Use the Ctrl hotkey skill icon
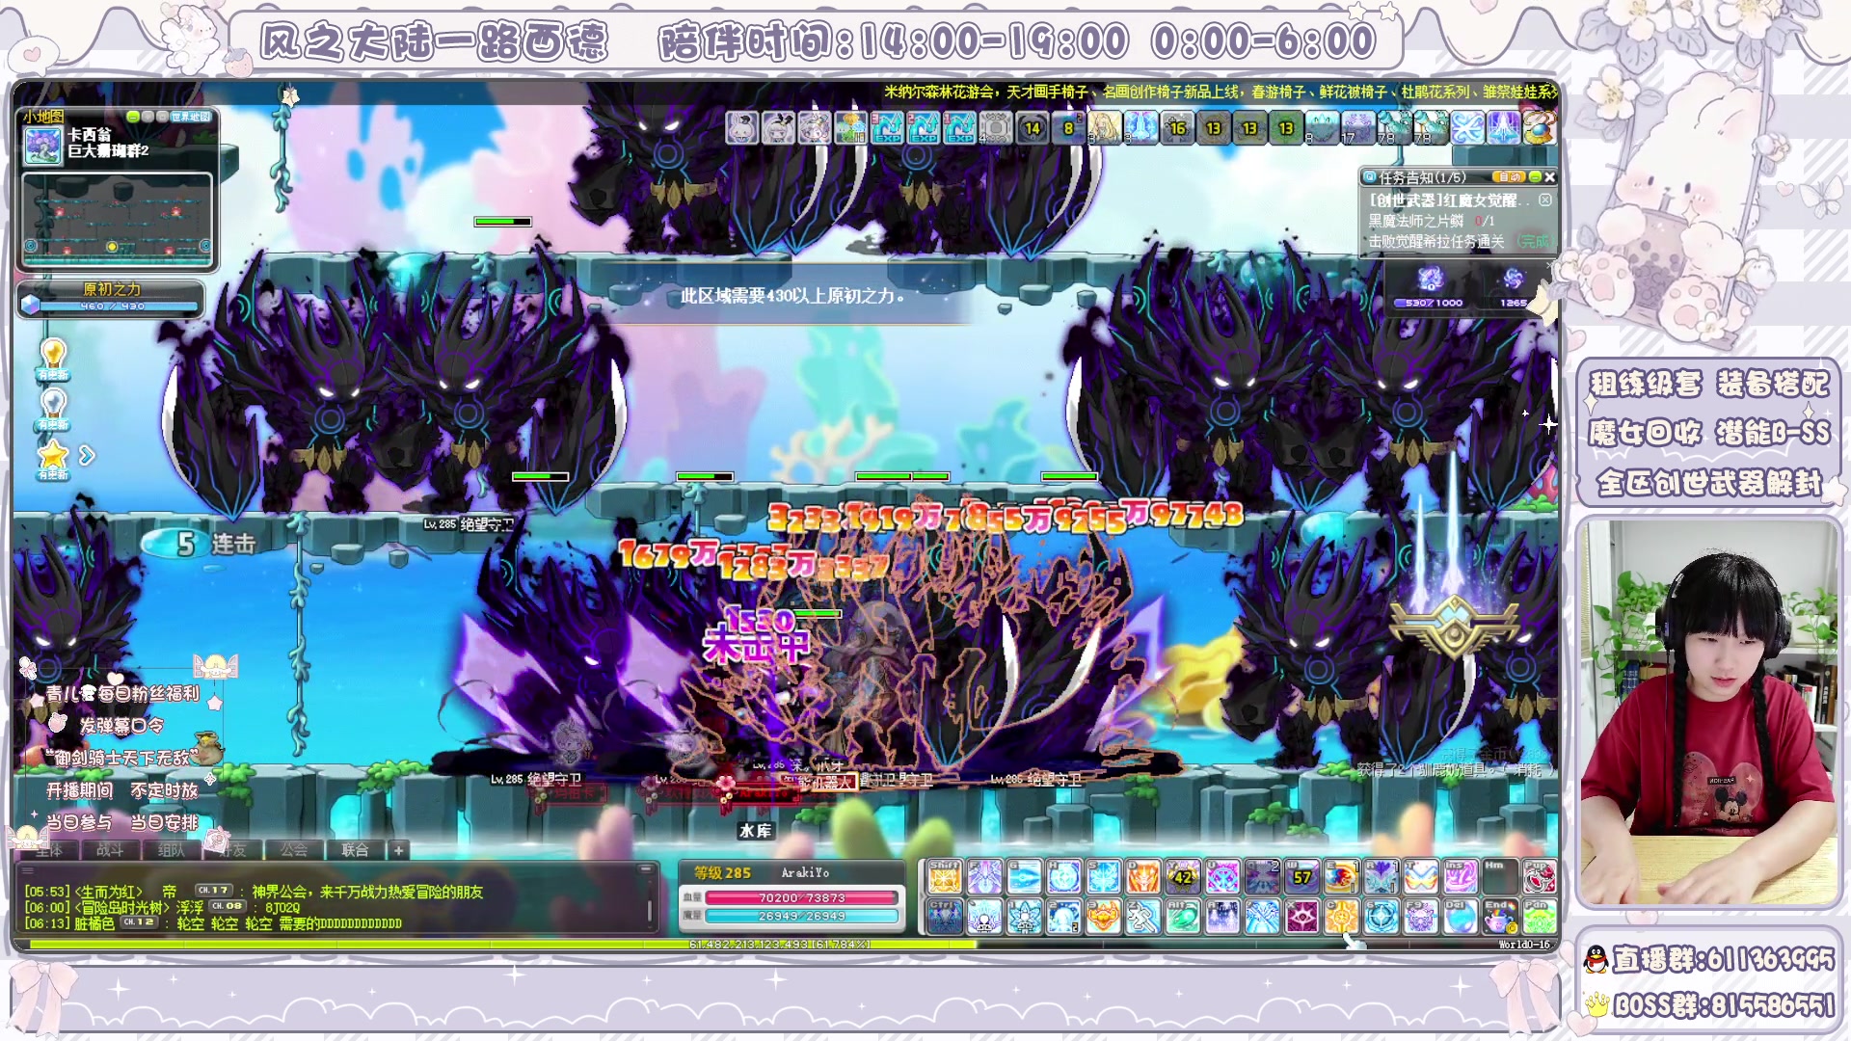The image size is (1851, 1041). click(945, 917)
